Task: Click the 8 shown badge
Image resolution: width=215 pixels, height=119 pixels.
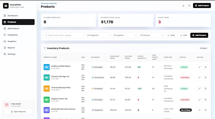Action: point(203,48)
